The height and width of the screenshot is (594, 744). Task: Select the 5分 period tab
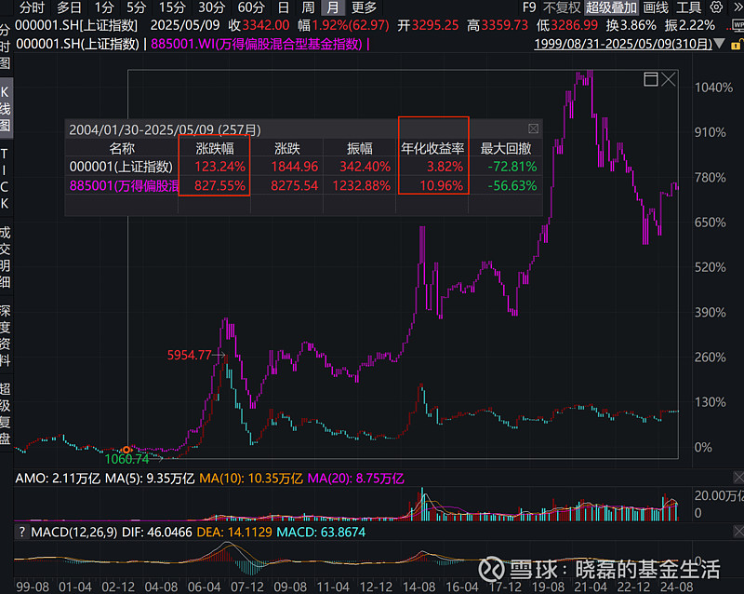click(136, 7)
